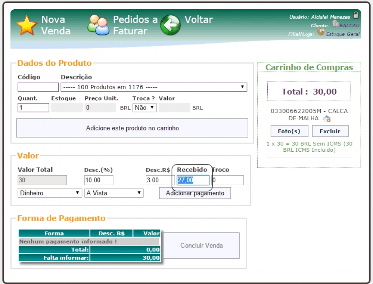Screen dimensions: 373x284
Task: Click the Concluir Venda button
Action: [201, 245]
